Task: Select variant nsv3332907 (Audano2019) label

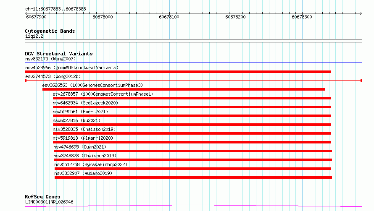Action: pos(83,173)
